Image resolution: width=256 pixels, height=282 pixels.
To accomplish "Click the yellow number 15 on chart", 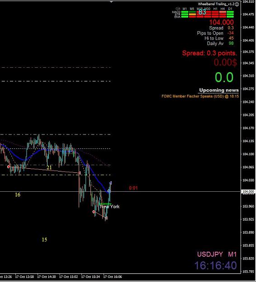I will click(x=44, y=240).
